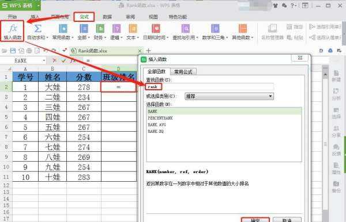
Task: Open the Financial (财务) functions icon
Action: (100, 29)
